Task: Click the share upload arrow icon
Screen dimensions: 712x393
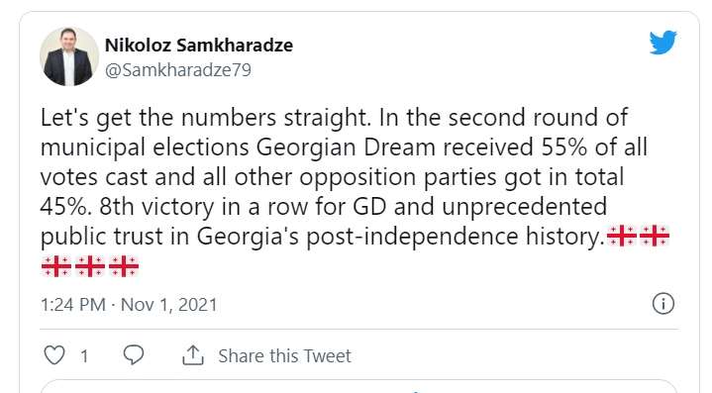Action: 193,355
